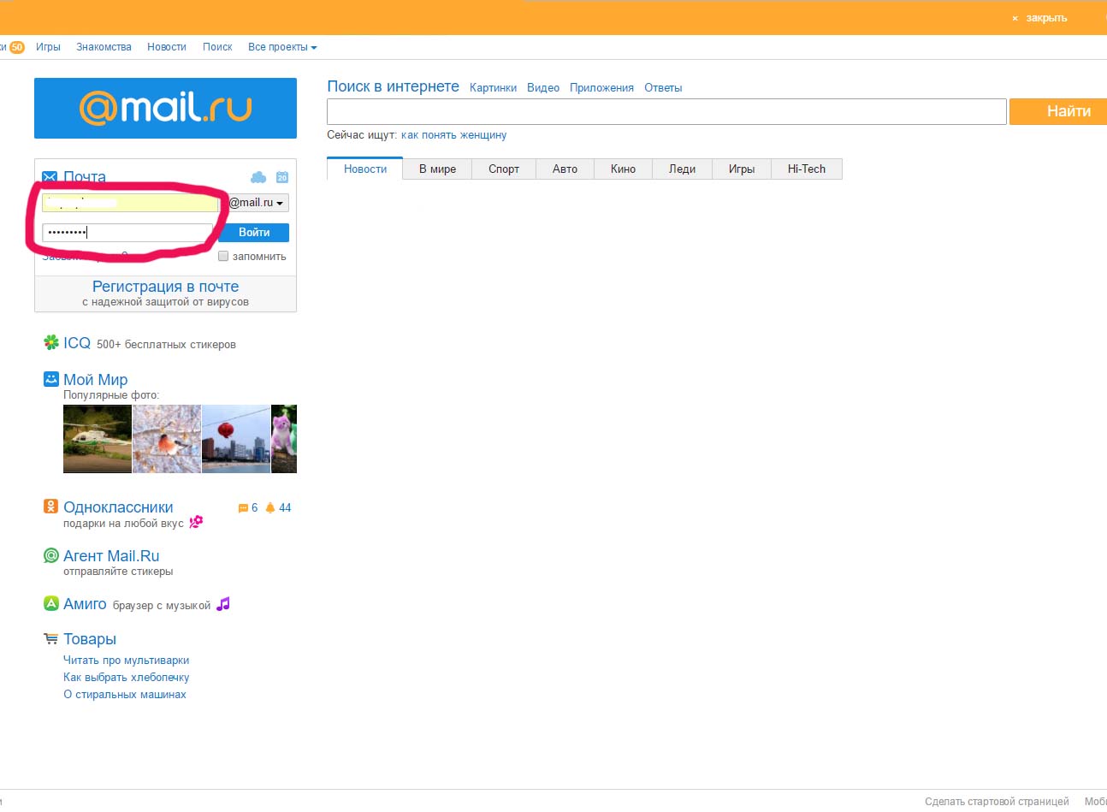Screen dimensions: 1107x812
Task: Open Читать про мультиварки link
Action: pos(127,660)
